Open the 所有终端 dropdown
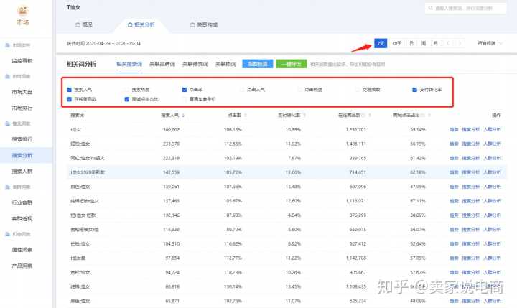Screen dimensions: 517x308 [x=490, y=43]
